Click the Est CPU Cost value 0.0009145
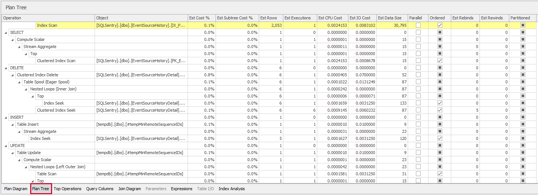Image resolution: width=538 pixels, height=195 pixels. [x=337, y=110]
